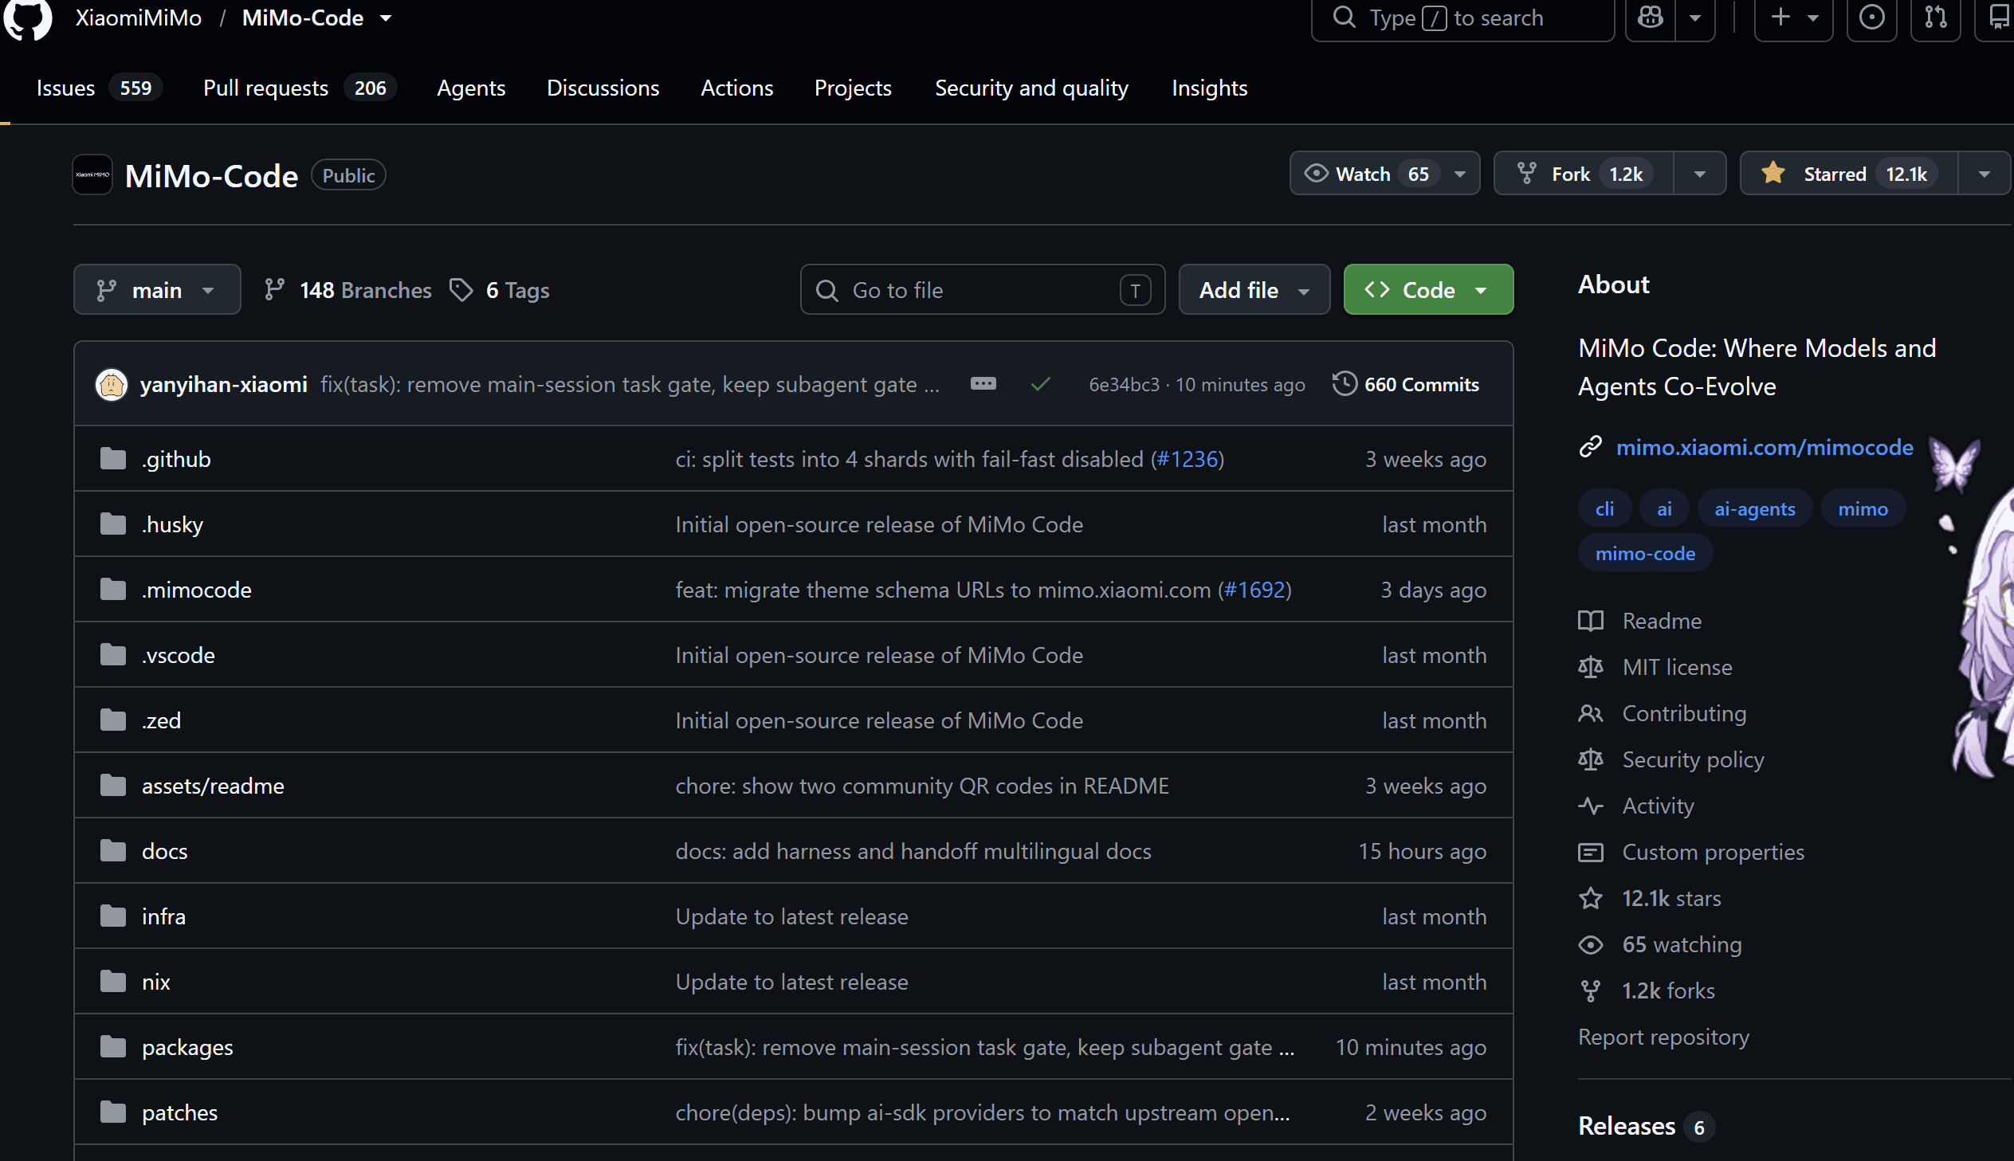Open the assets/readme folder icon
This screenshot has width=2014, height=1161.
[113, 786]
